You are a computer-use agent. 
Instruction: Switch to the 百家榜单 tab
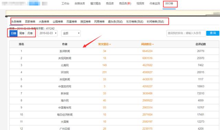pyautogui.click(x=30, y=22)
